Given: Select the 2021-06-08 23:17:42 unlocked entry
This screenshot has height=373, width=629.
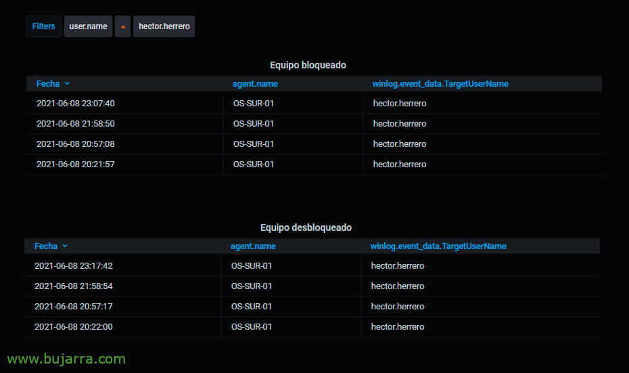Looking at the screenshot, I should (x=74, y=266).
